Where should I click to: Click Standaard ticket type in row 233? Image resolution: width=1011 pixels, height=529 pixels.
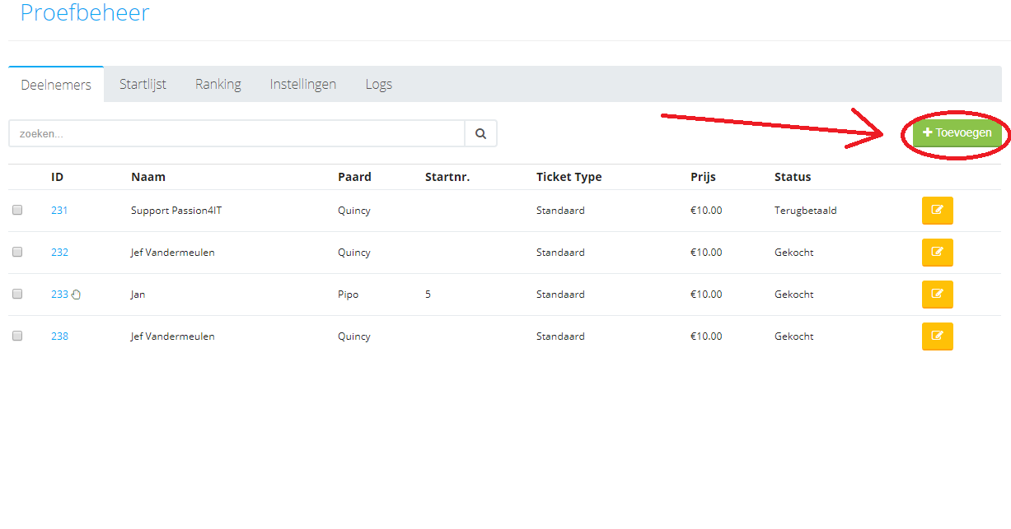(560, 295)
